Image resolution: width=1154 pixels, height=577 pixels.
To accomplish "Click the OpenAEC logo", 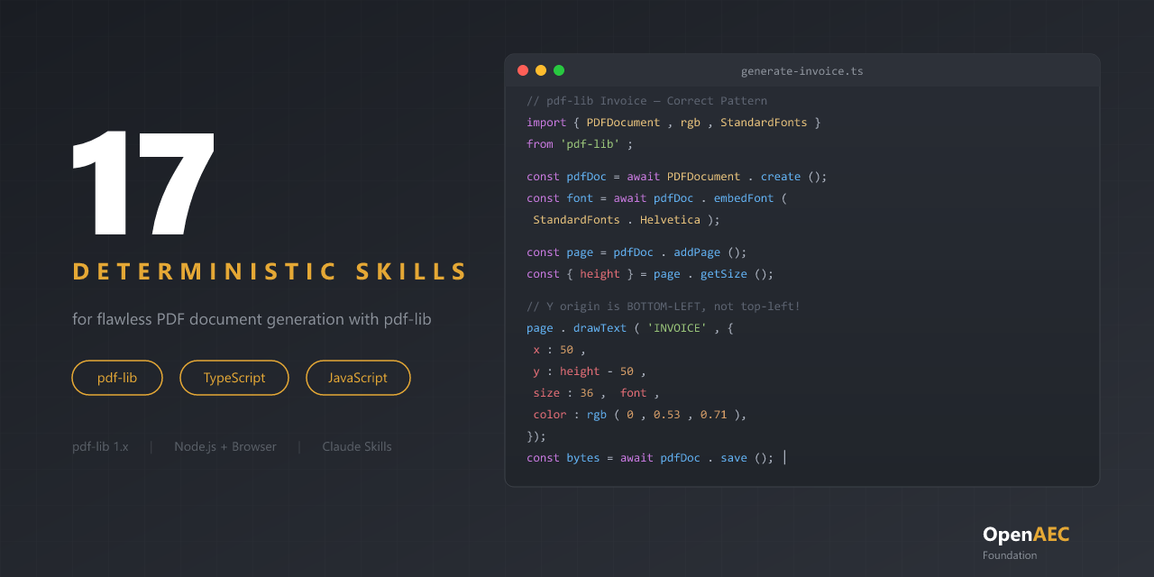I will click(x=1025, y=534).
